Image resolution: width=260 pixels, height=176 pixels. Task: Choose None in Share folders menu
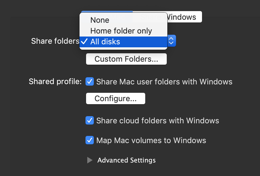pyautogui.click(x=123, y=20)
